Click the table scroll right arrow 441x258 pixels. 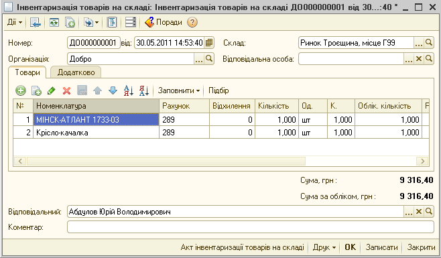(422, 161)
